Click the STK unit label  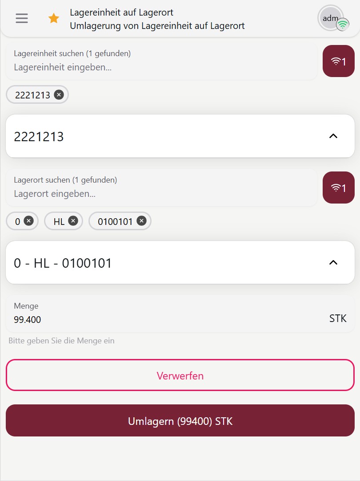point(338,318)
